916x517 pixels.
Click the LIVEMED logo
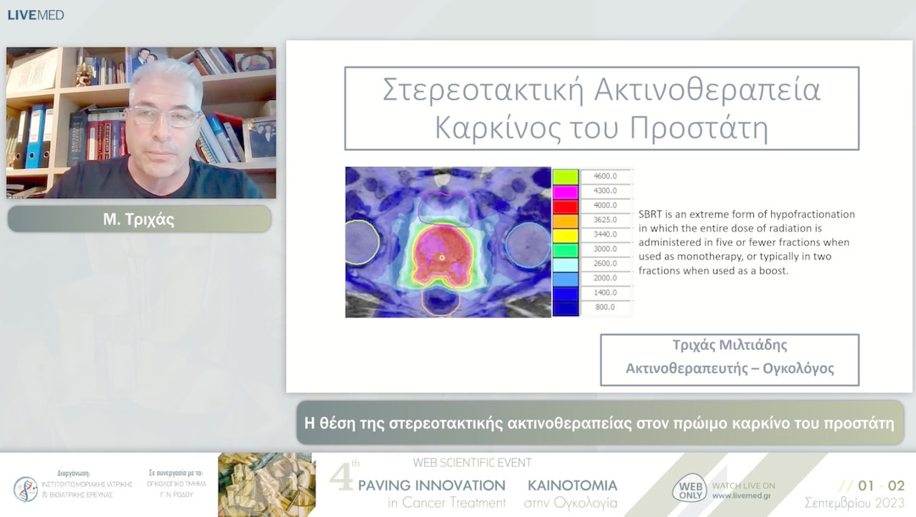(x=36, y=15)
